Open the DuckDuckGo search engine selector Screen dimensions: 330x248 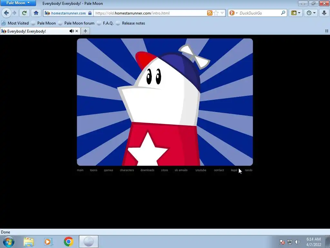[233, 13]
